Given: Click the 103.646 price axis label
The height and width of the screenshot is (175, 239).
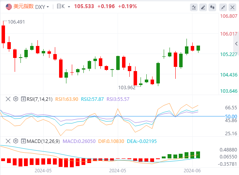Looking at the screenshot, I should coord(229,91).
